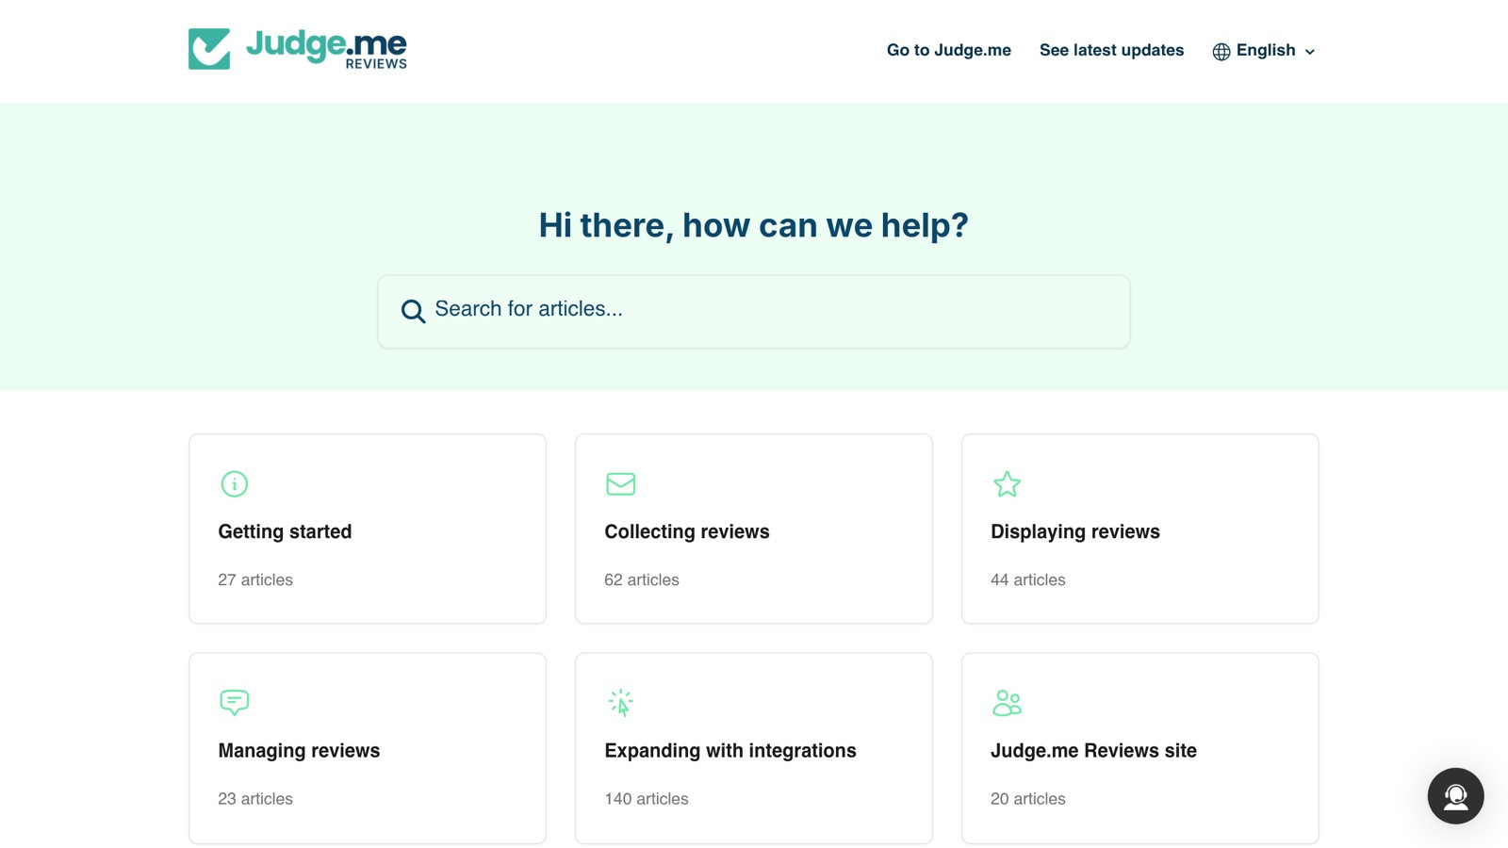Focus the Search for articles field

(754, 311)
